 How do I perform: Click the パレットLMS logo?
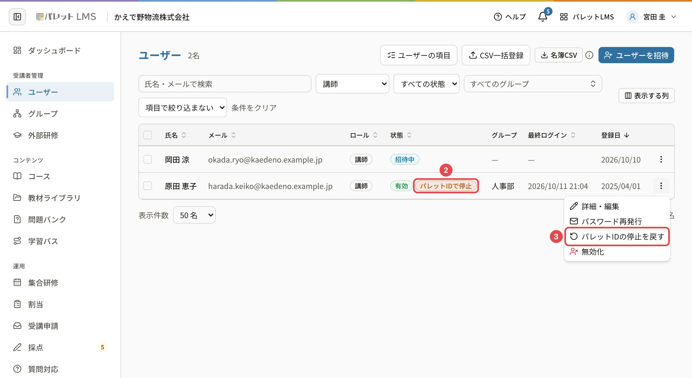pyautogui.click(x=66, y=17)
